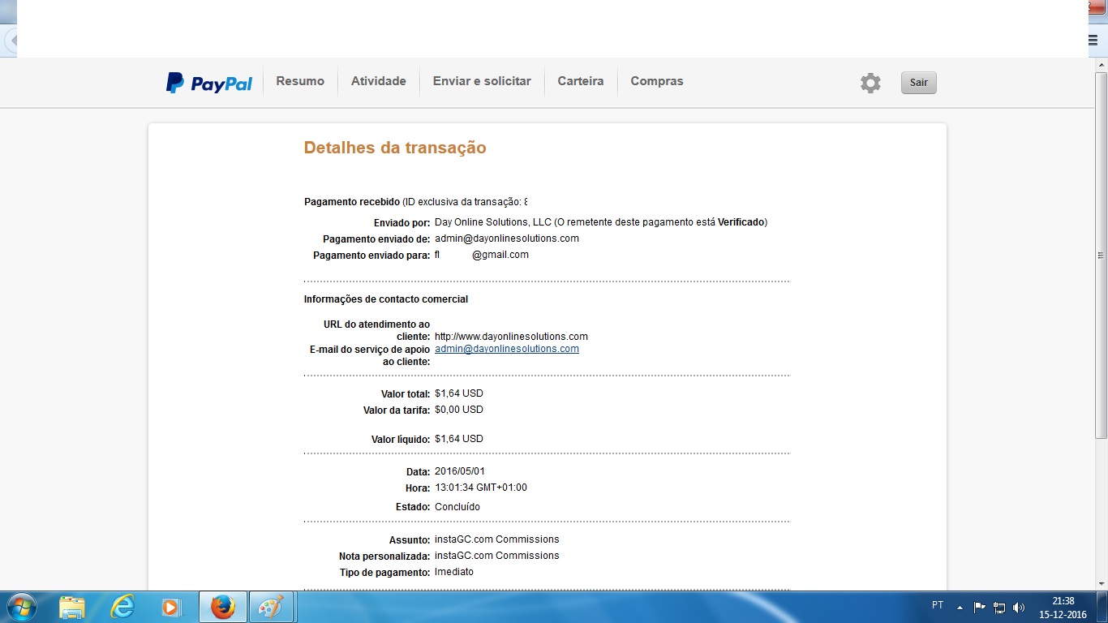Select the Pagamento recebido label

coord(352,202)
